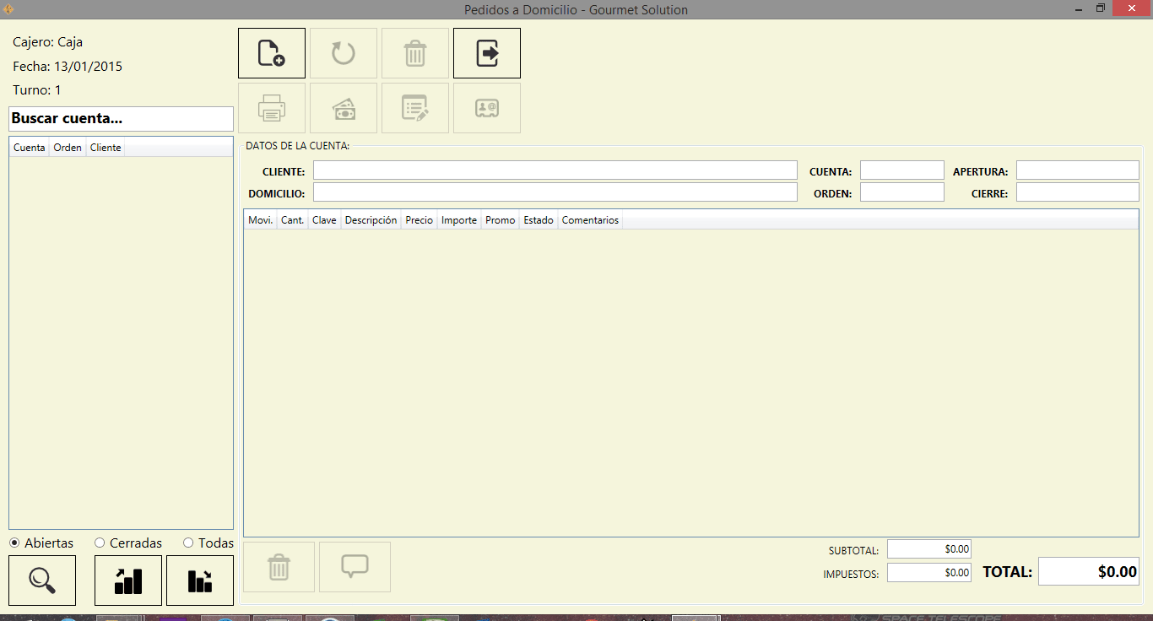This screenshot has height=621, width=1153.
Task: Click the customer contact card icon
Action: [x=487, y=108]
